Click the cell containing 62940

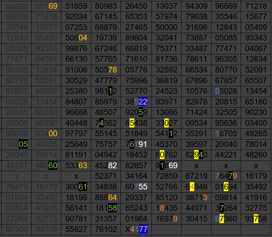coord(196,155)
